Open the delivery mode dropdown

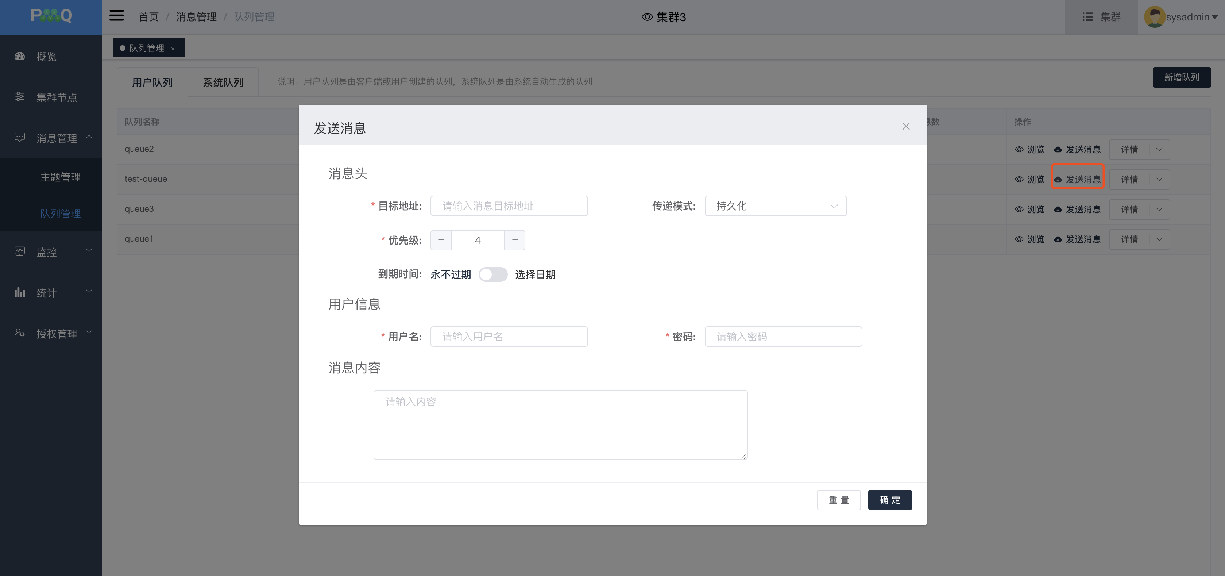776,206
